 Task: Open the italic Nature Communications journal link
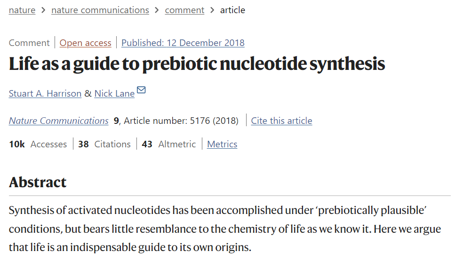tap(58, 121)
